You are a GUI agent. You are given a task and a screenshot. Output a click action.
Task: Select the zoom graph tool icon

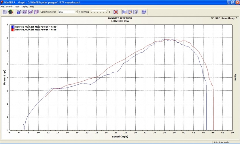pyautogui.click(x=124, y=12)
